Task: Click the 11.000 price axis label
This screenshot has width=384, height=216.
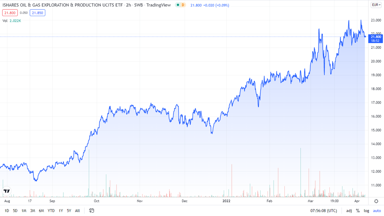Action: pyautogui.click(x=376, y=185)
